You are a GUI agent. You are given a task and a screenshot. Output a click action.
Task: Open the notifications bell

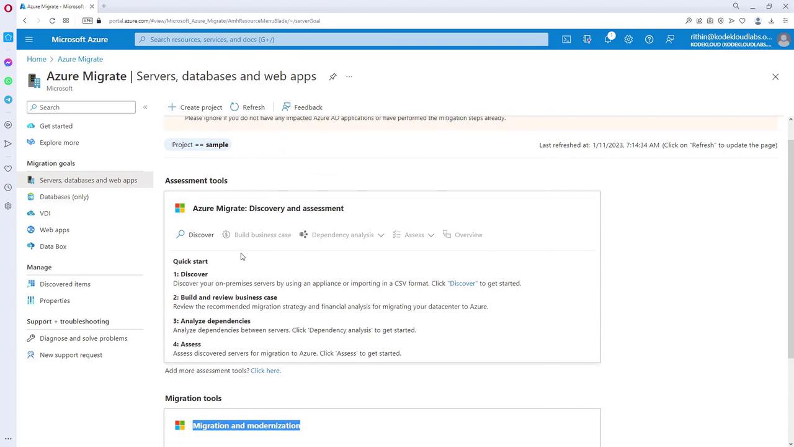pos(608,39)
